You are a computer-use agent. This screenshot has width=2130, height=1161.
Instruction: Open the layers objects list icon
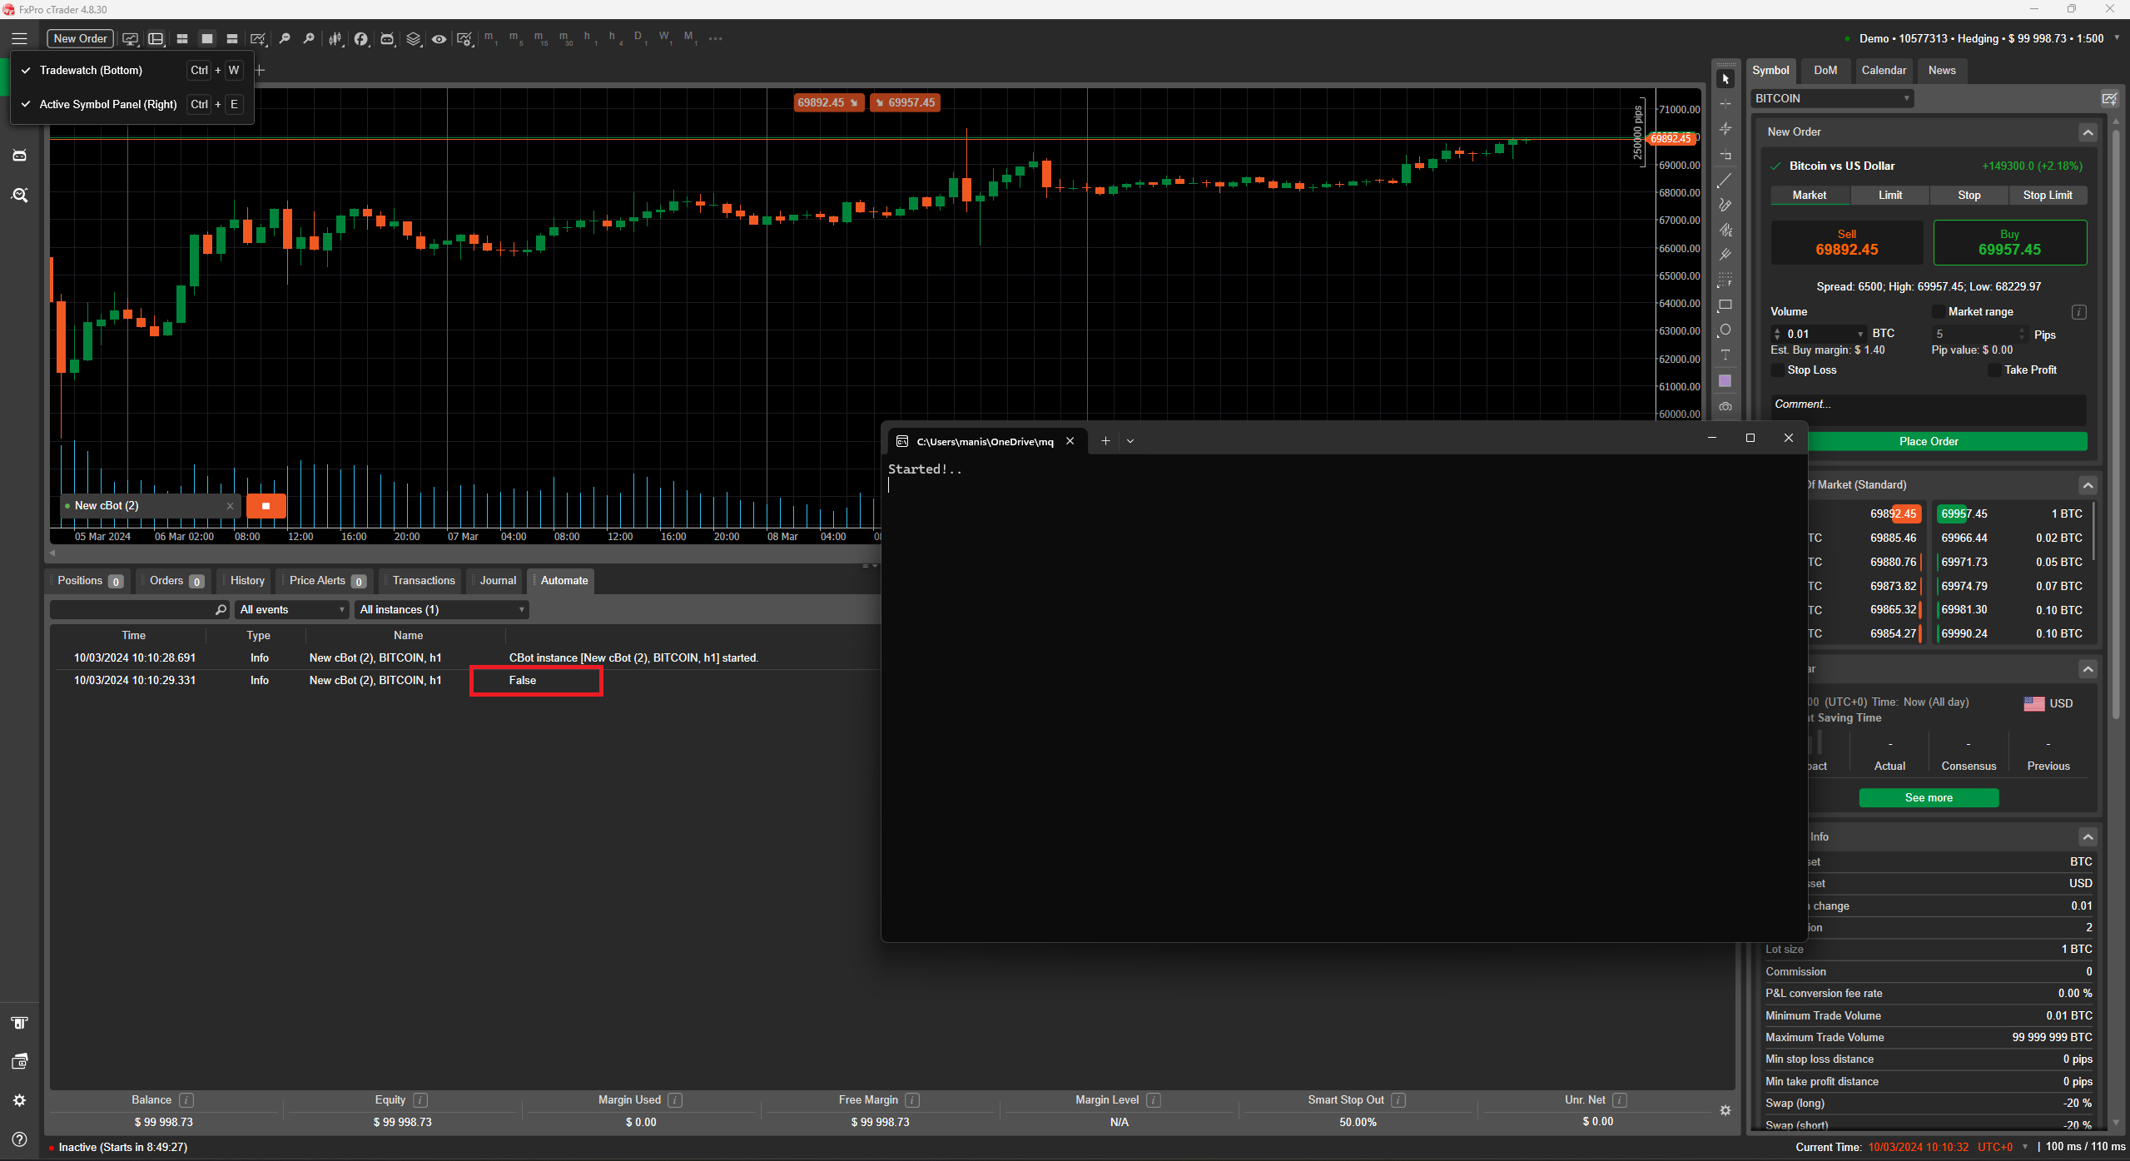[413, 38]
